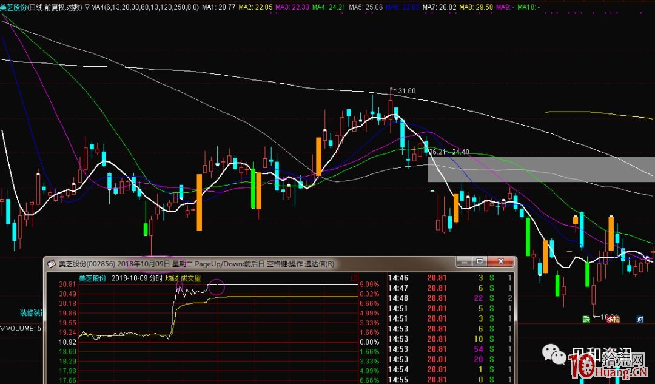Click the MA8: 29.58 indicator value
Image resolution: width=655 pixels, height=384 pixels.
click(x=476, y=7)
